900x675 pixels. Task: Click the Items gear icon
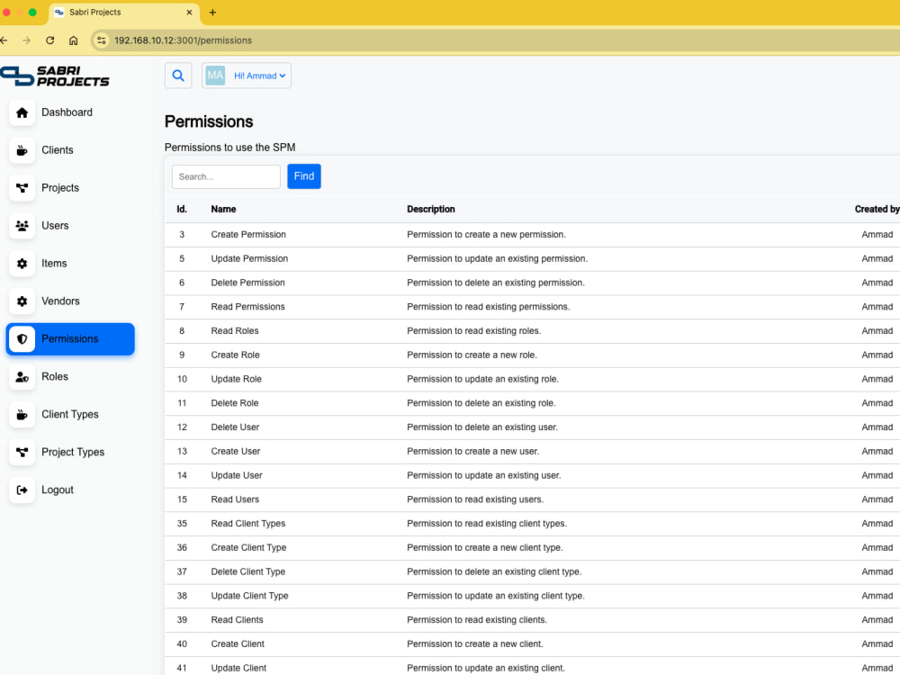(x=22, y=264)
